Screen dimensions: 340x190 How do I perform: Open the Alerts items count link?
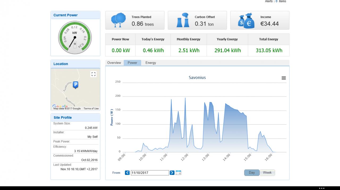click(x=277, y=1)
